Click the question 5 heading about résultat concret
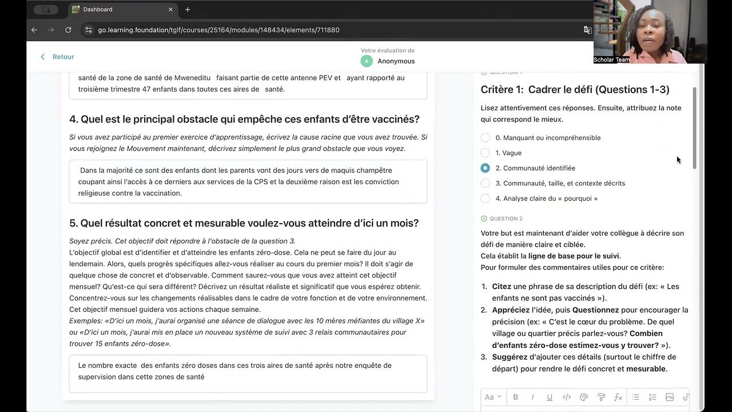 pos(244,223)
